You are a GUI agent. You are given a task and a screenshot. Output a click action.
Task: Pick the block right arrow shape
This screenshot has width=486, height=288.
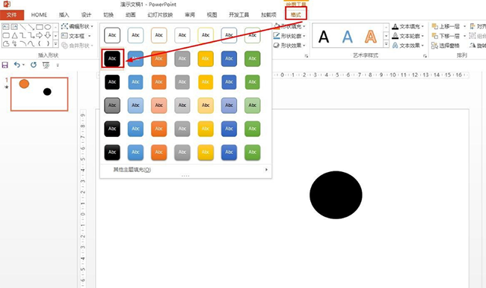click(x=39, y=35)
